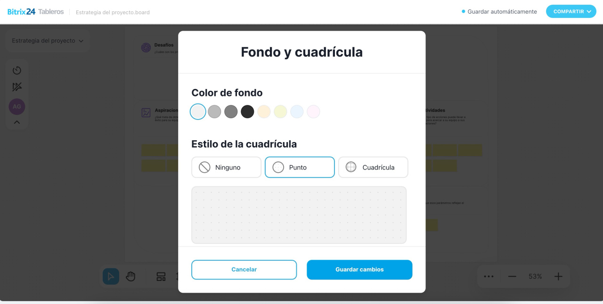Click the laser pointer tool icon

pyautogui.click(x=17, y=87)
